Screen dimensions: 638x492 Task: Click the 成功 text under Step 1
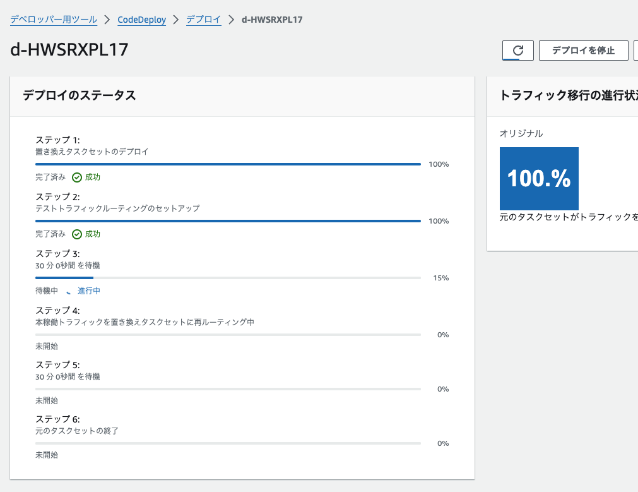(93, 177)
